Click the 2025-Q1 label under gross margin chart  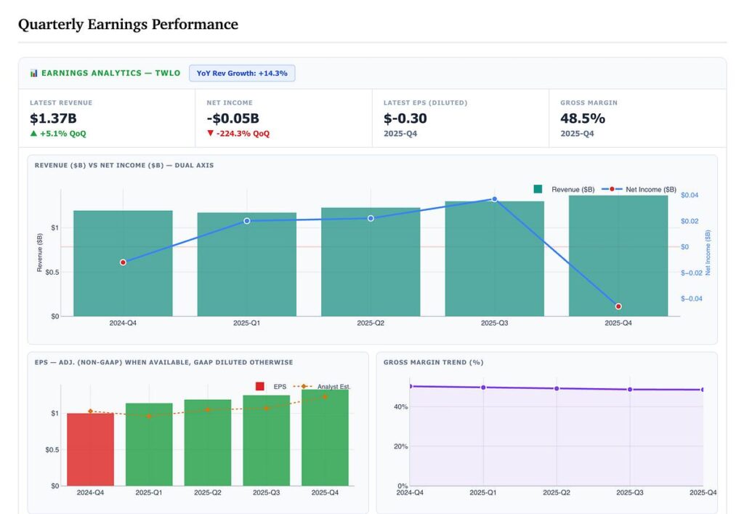pos(483,493)
